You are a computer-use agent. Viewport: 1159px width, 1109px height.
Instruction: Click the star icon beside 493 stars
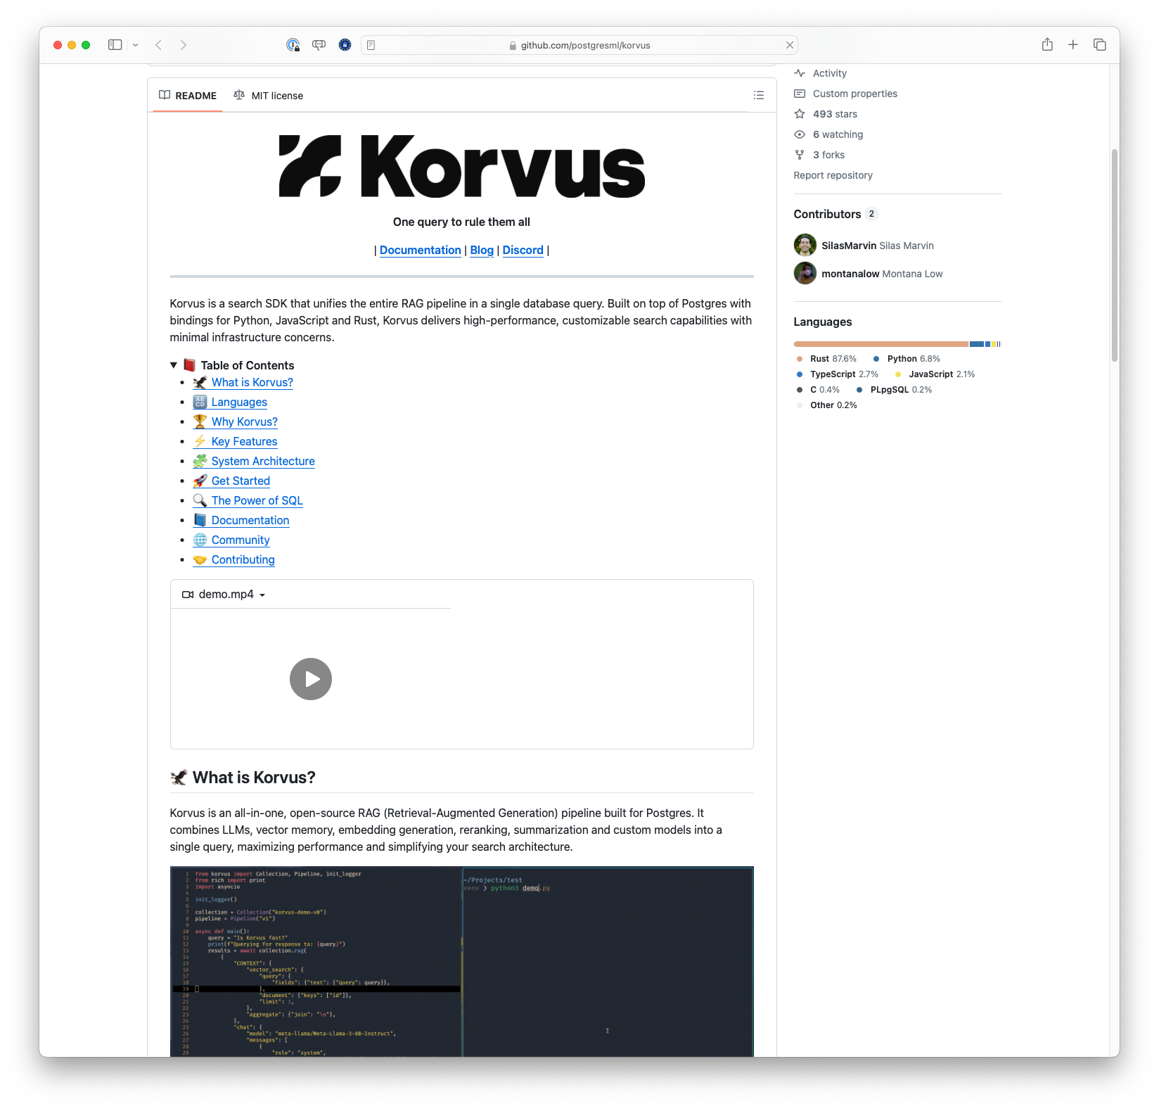pyautogui.click(x=800, y=113)
